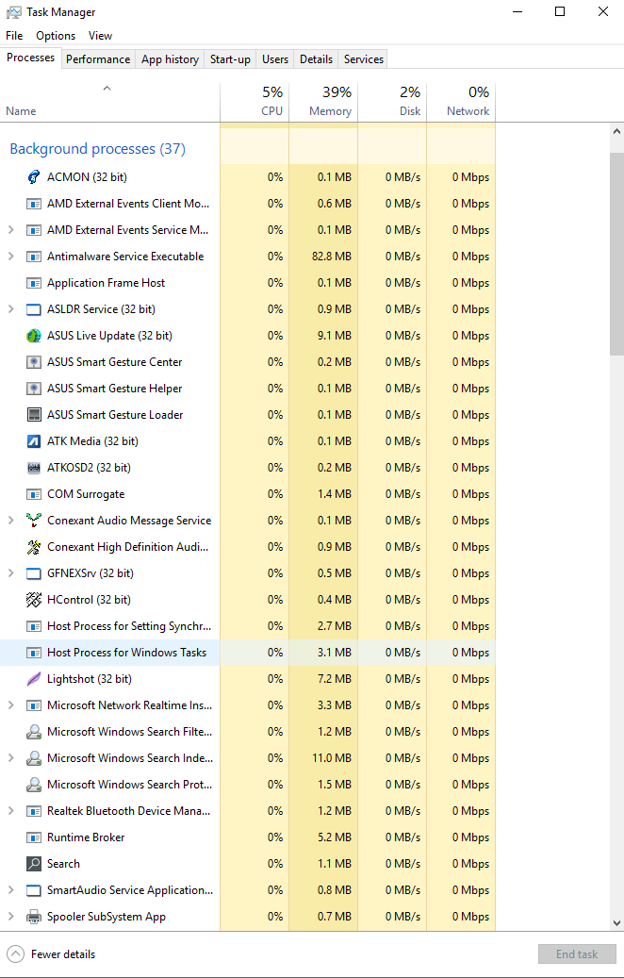
Task: Switch to the Start-up tab
Action: tap(230, 59)
